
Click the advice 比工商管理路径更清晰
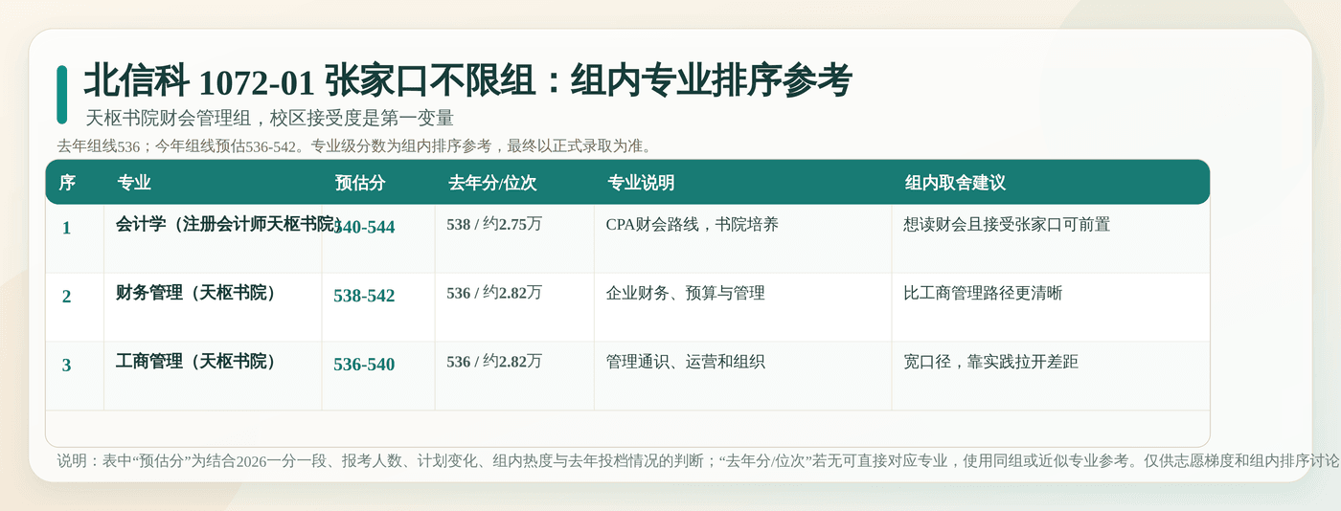[983, 293]
